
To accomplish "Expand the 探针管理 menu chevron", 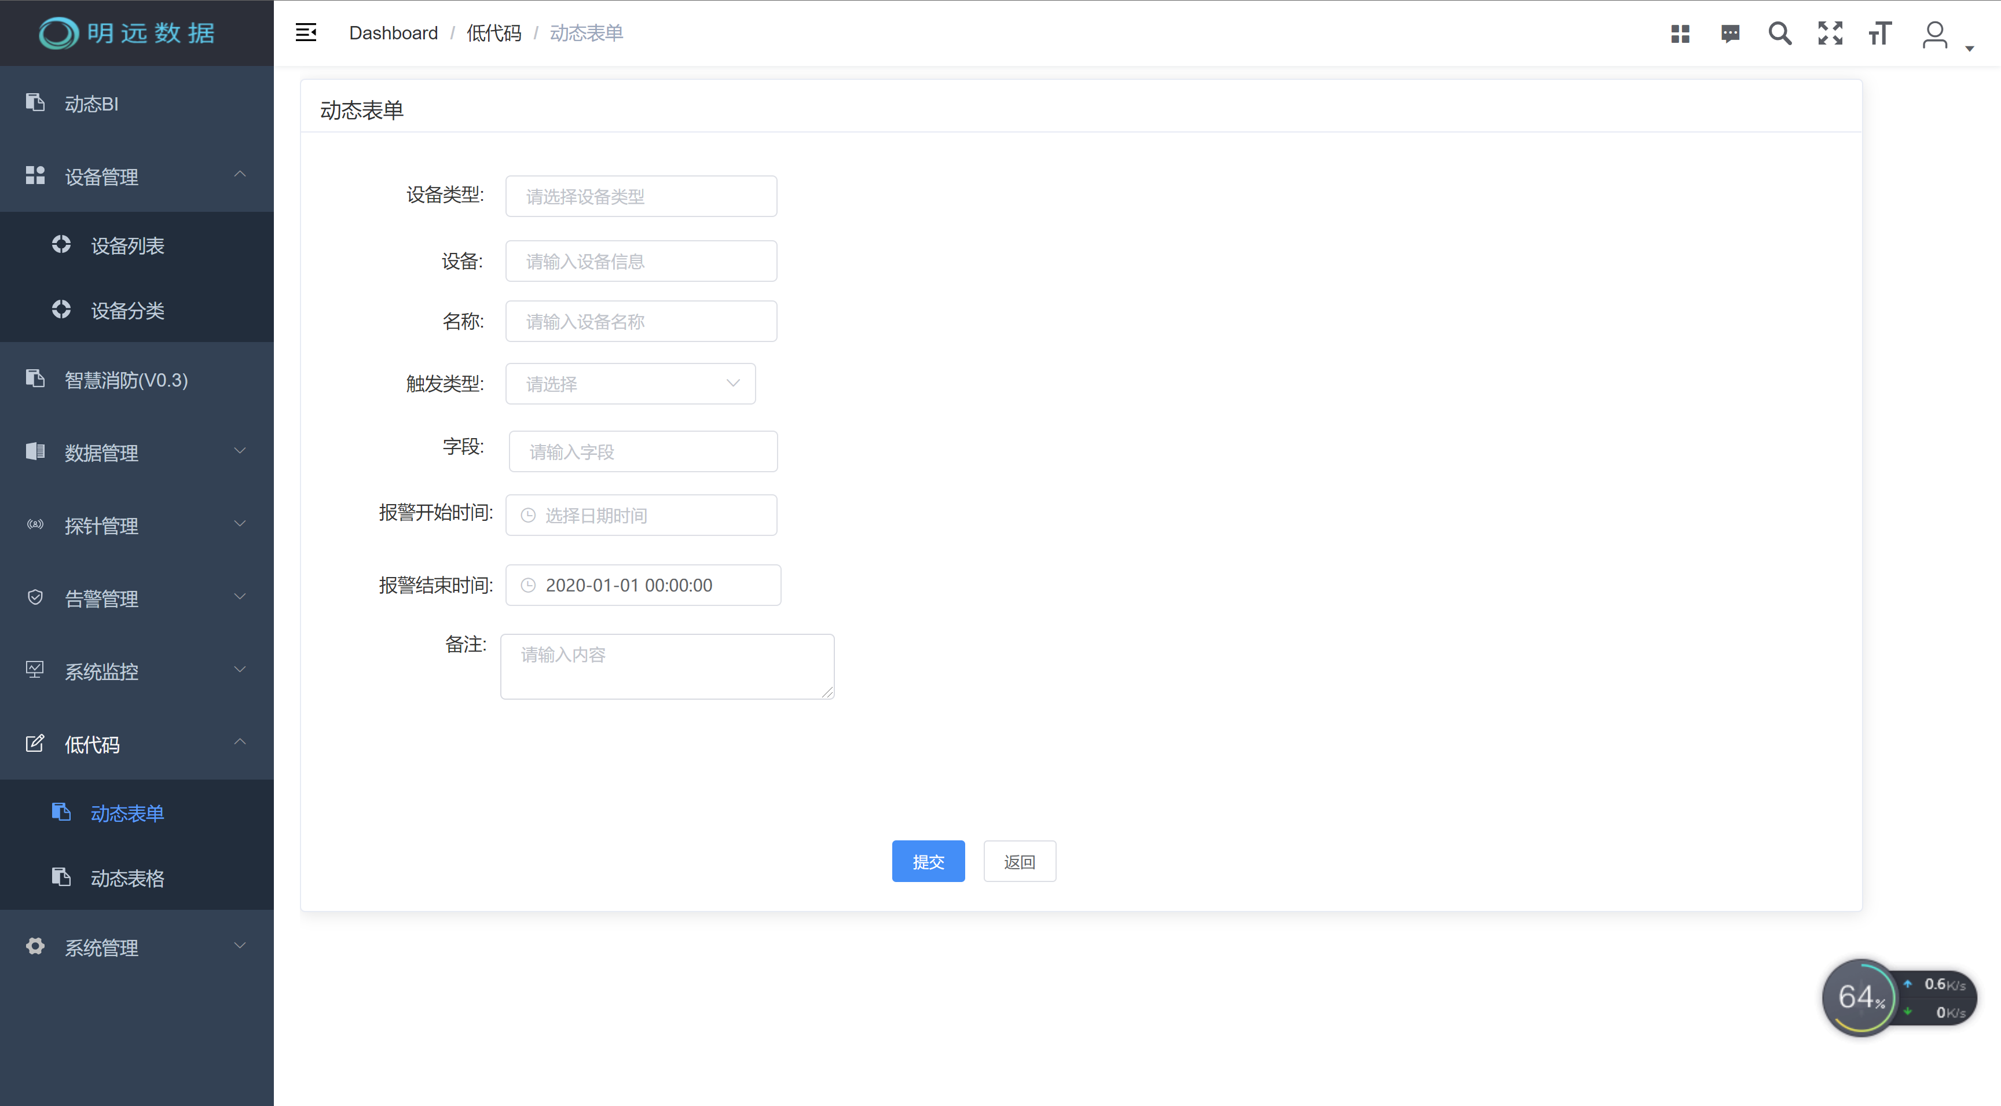I will 240,524.
